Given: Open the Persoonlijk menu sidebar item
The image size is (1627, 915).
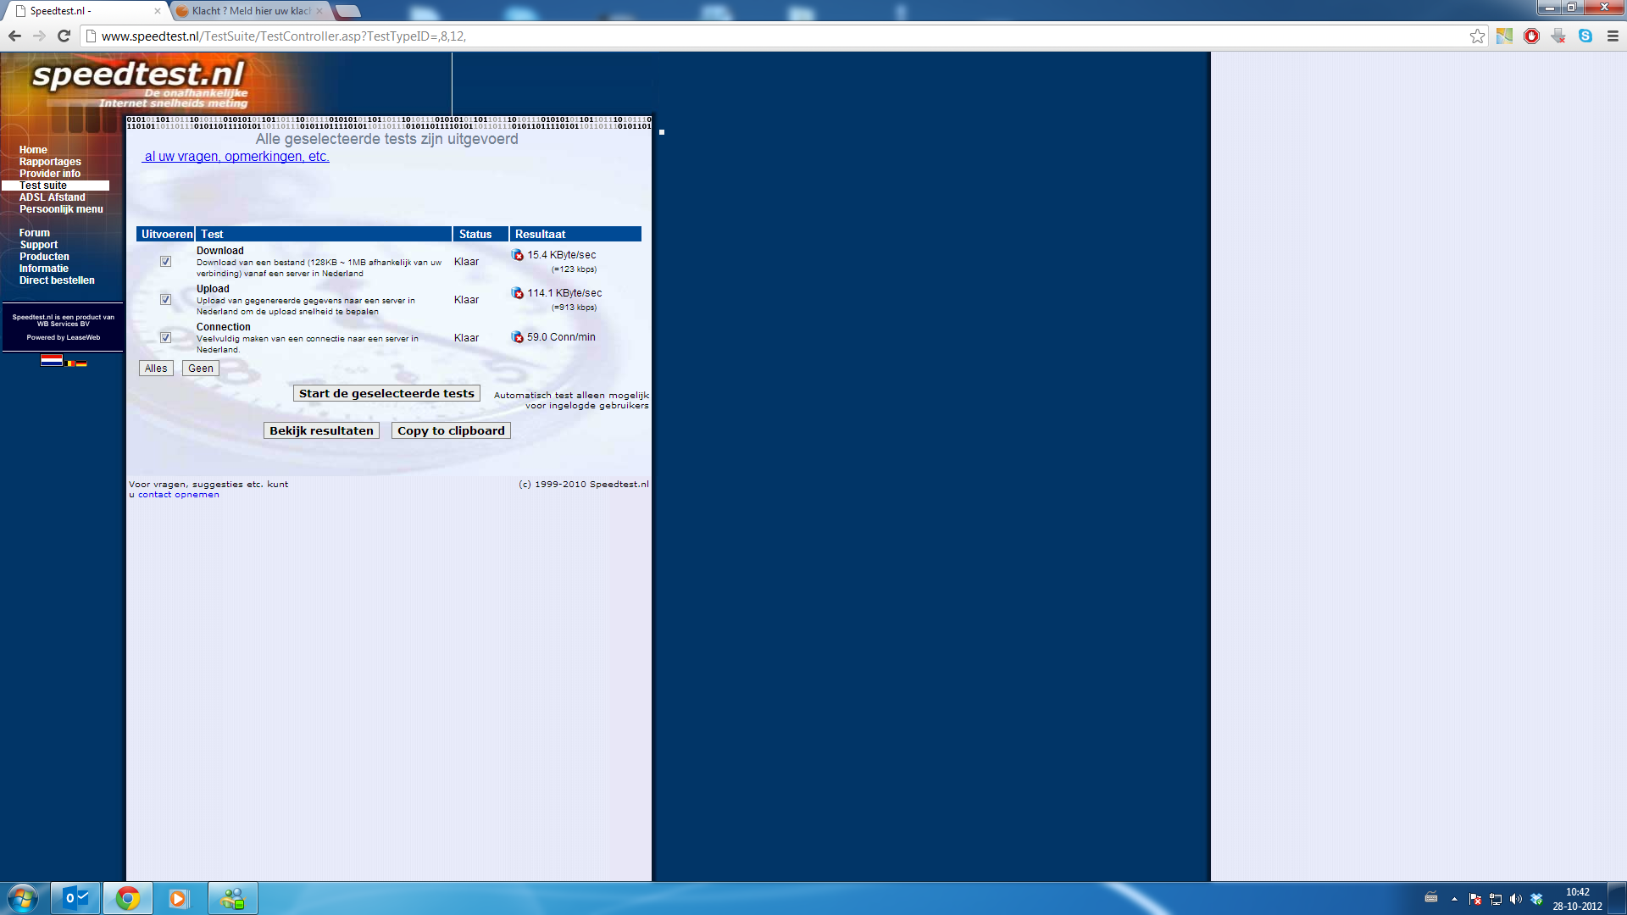Looking at the screenshot, I should [61, 209].
